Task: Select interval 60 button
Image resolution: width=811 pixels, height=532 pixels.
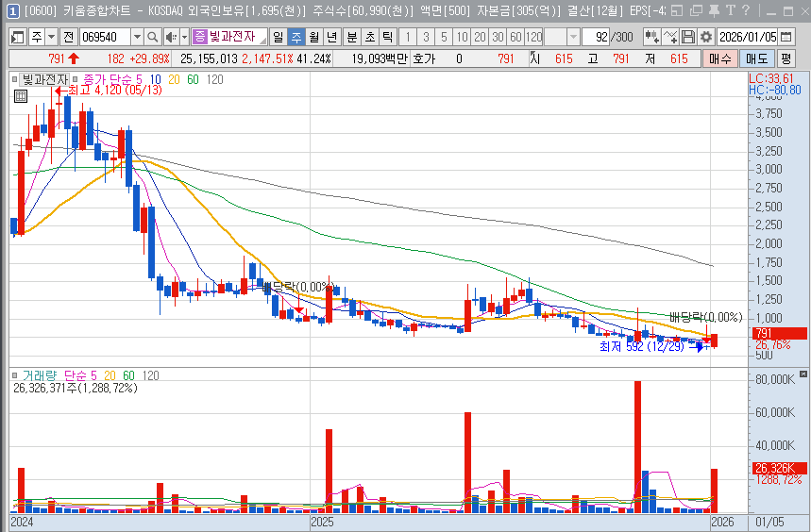Action: click(515, 37)
